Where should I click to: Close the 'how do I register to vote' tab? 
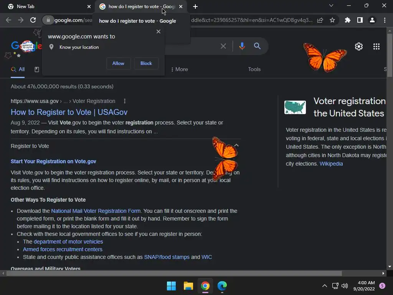(181, 7)
